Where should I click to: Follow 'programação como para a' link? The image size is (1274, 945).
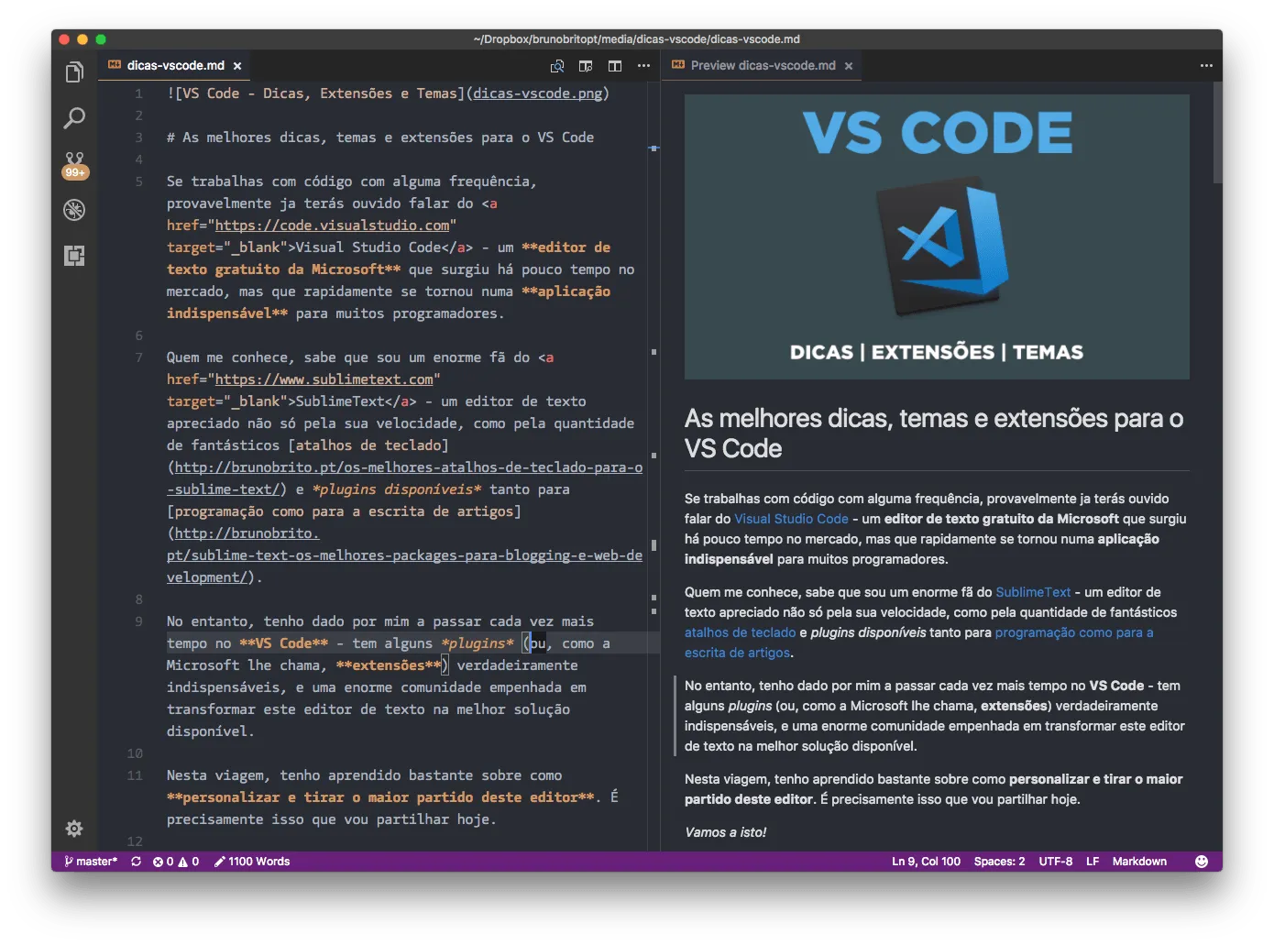(x=1074, y=632)
